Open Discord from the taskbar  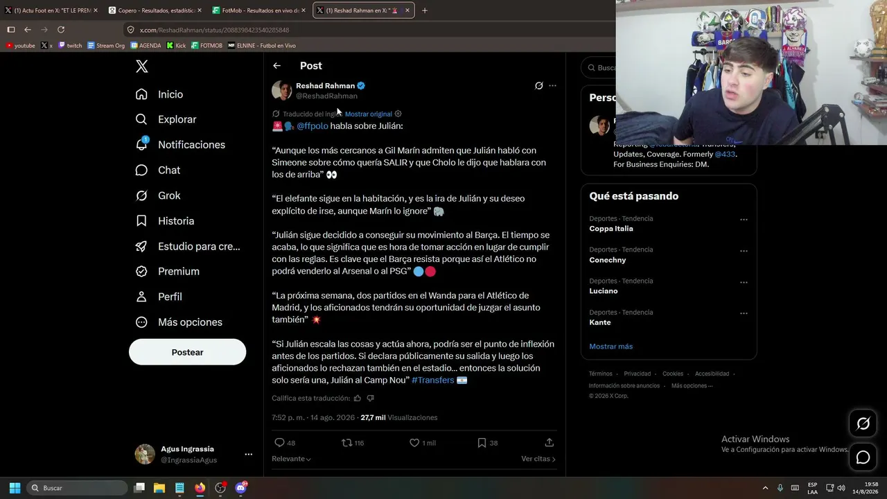[x=240, y=488]
